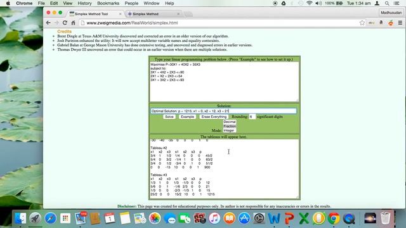Open System Preferences from dock
406x228 pixels.
[259, 218]
